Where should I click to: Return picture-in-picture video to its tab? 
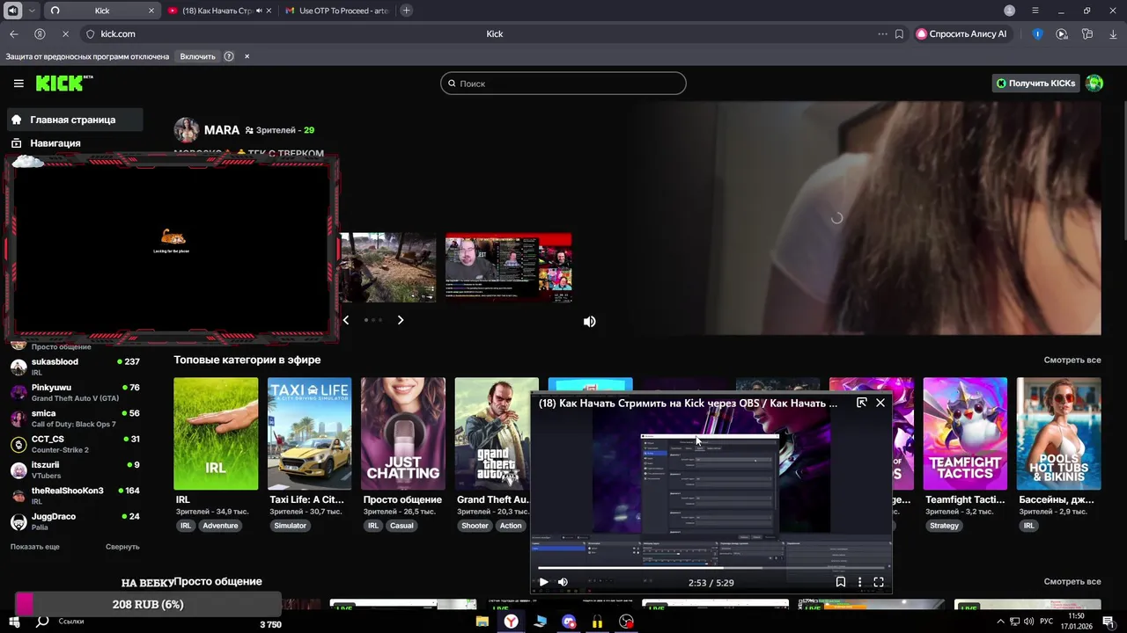coord(861,403)
